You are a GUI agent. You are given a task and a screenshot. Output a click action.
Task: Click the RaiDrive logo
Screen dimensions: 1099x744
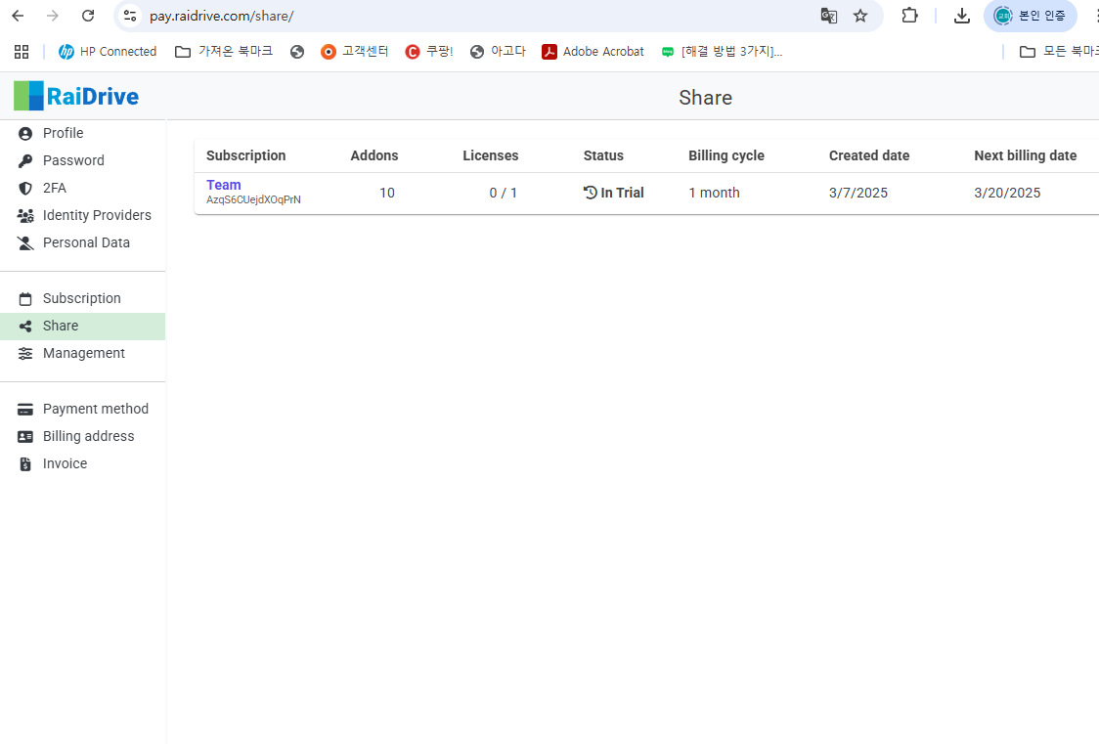76,96
